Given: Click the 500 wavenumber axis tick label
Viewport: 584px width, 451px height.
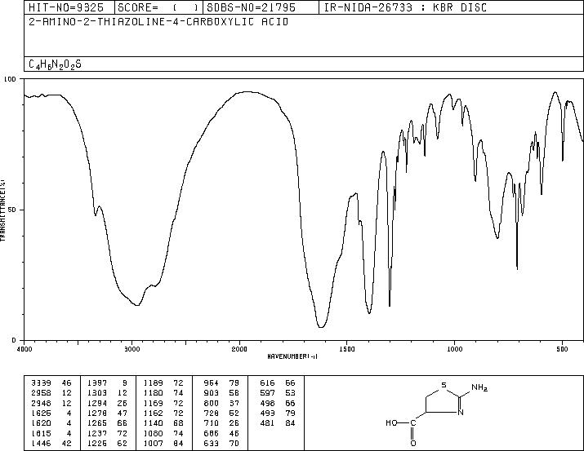Looking at the screenshot, I should coord(562,349).
